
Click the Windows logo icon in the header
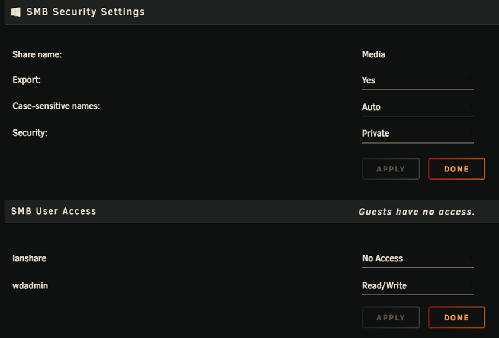[16, 12]
